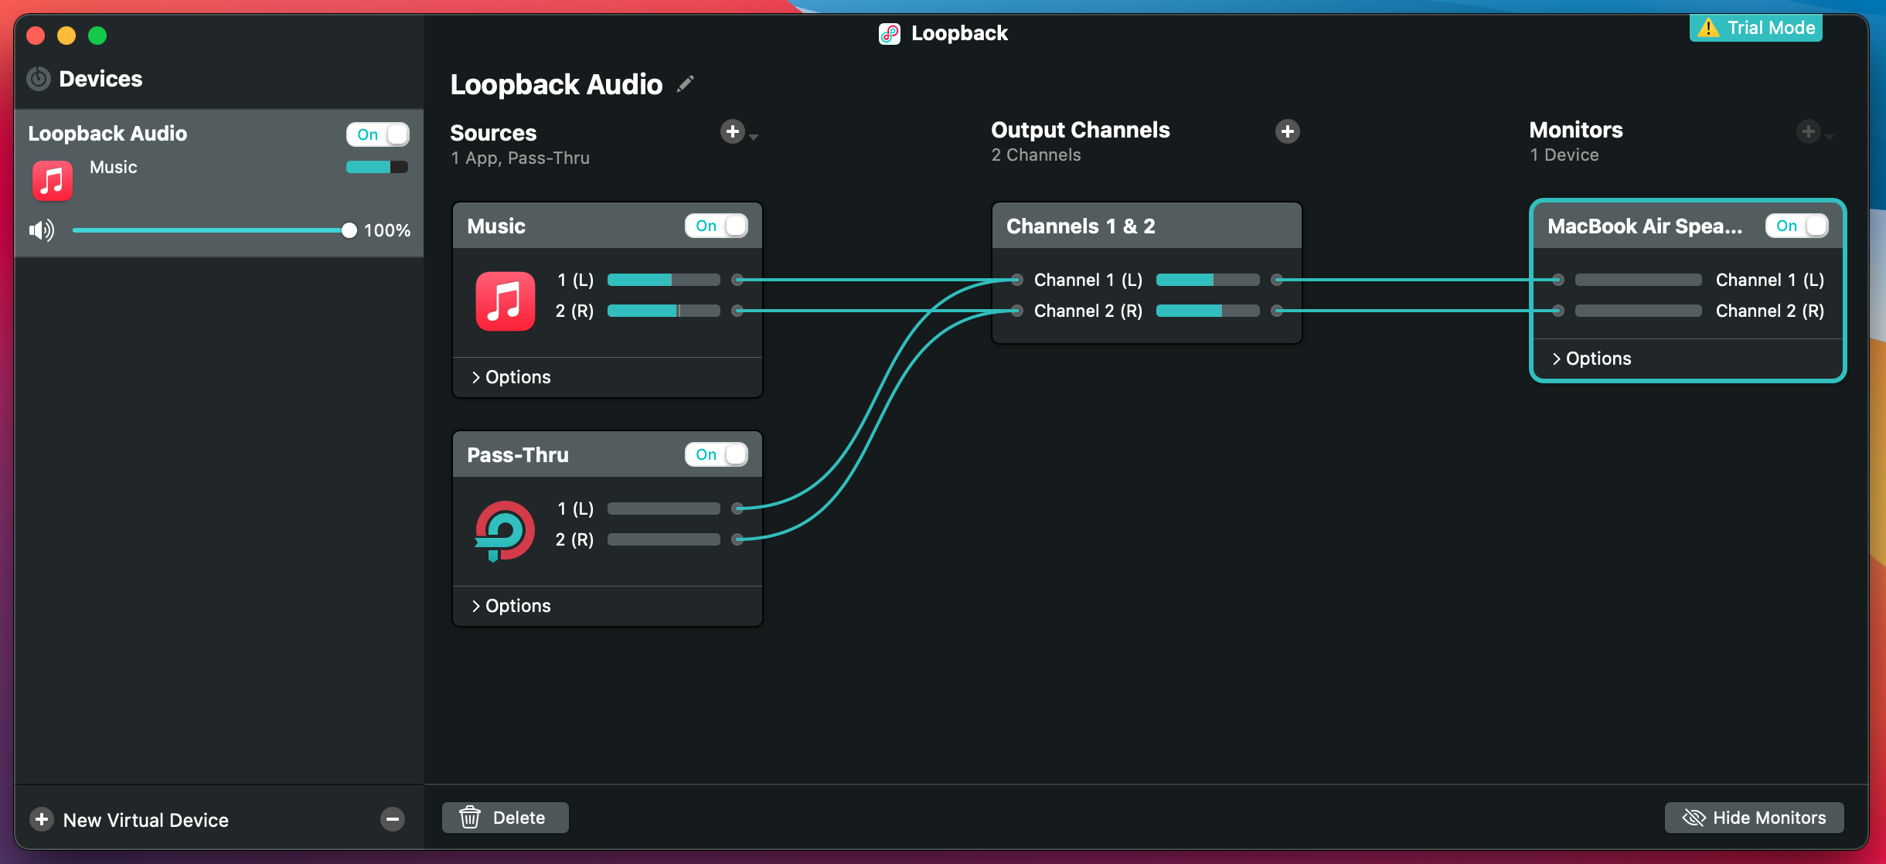Click the plus icon beside New Virtual Device

point(42,819)
